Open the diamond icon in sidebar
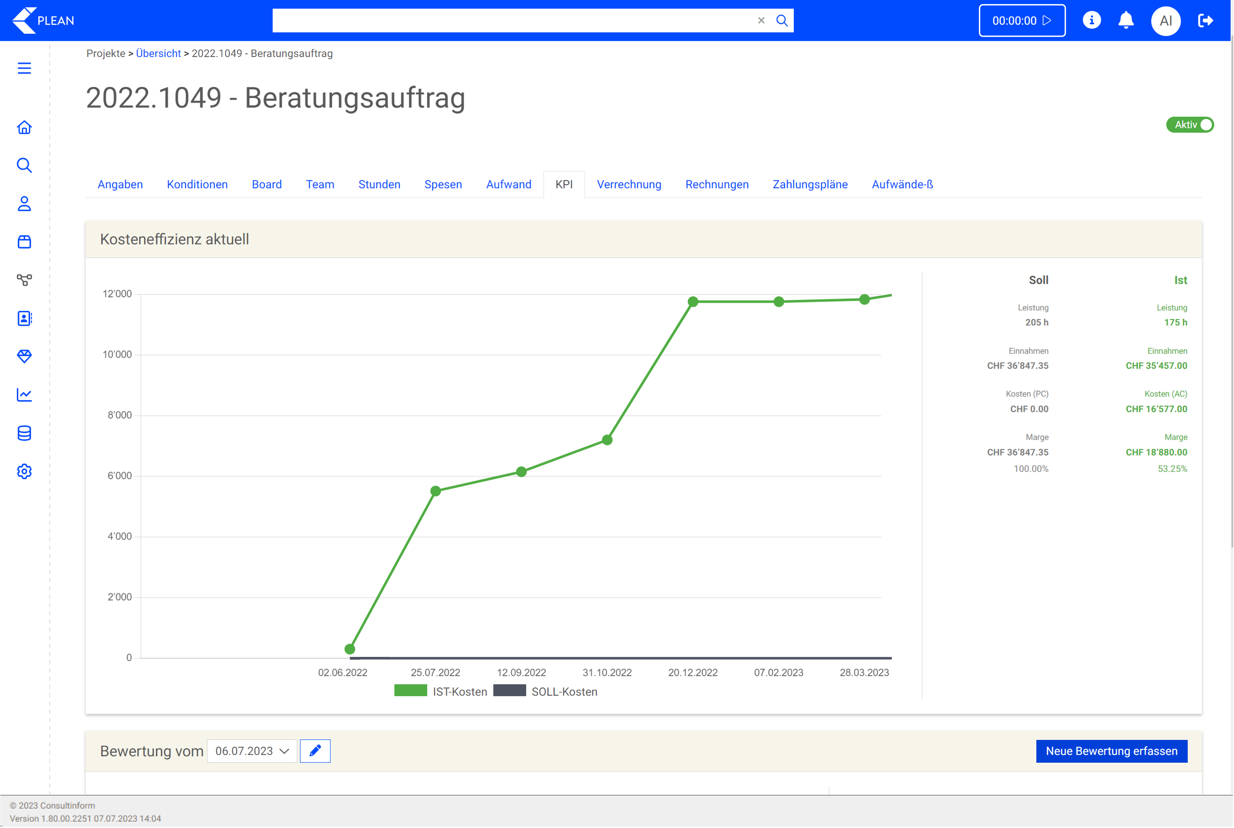This screenshot has height=828, width=1234. pyautogui.click(x=24, y=356)
